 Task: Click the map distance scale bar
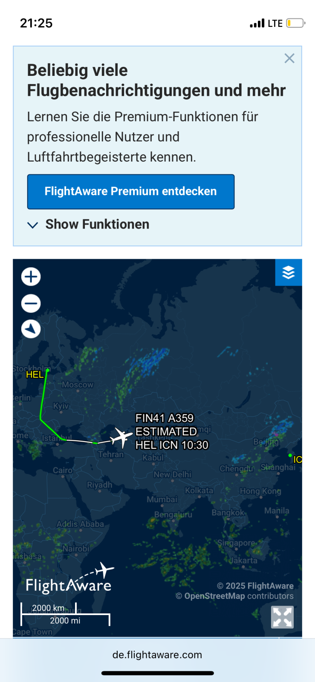[65, 614]
